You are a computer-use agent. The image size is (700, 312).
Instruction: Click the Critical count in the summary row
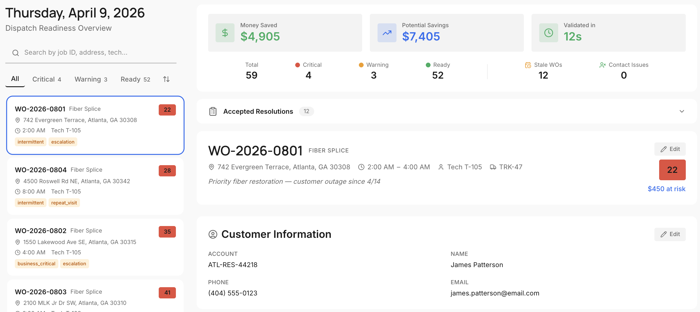(309, 75)
